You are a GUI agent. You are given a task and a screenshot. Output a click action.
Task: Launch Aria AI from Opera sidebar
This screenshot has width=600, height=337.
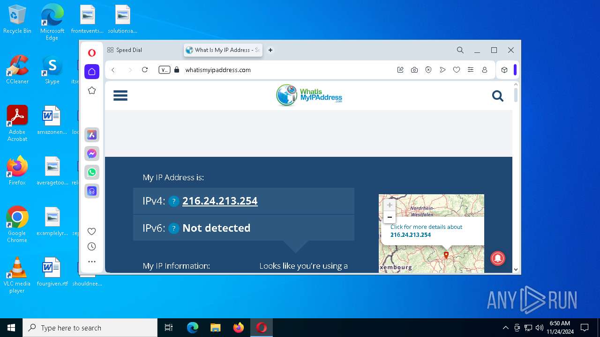click(92, 135)
